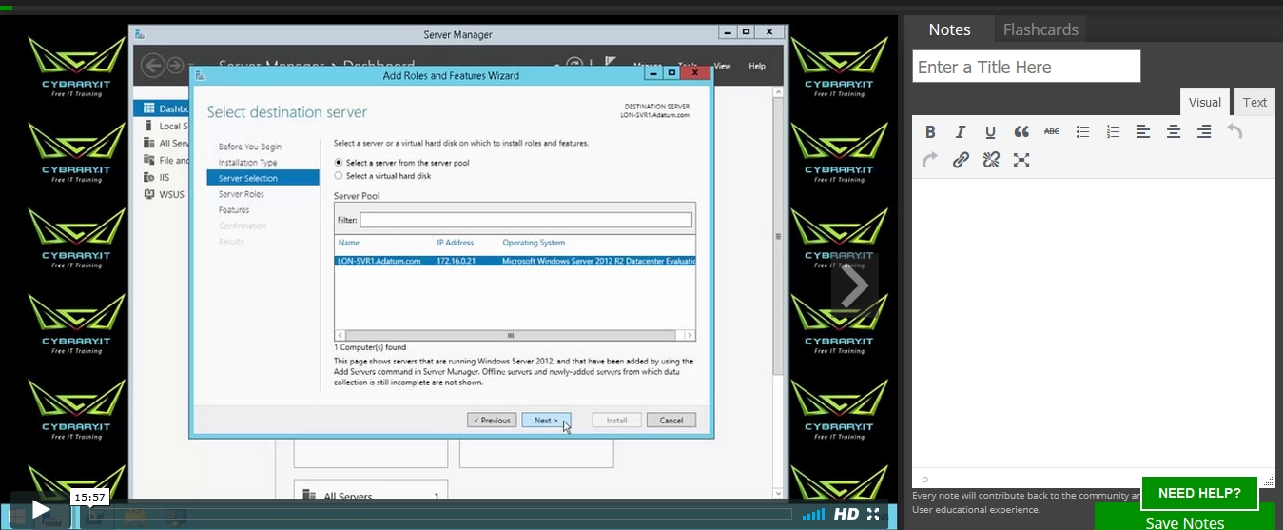Open Help menu in Server Manager
The width and height of the screenshot is (1283, 530).
click(757, 66)
